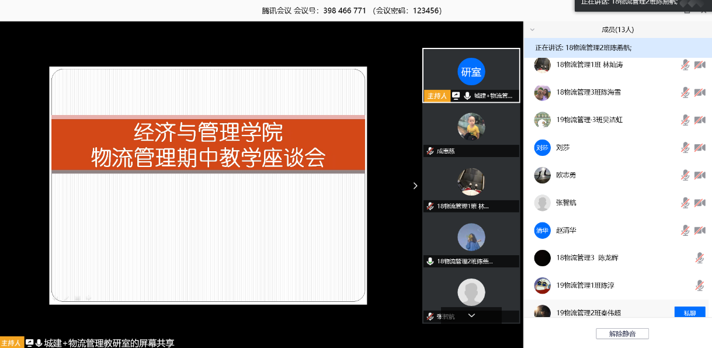Toggle microphone for 张智航 in member list
The image size is (712, 348).
coord(685,203)
